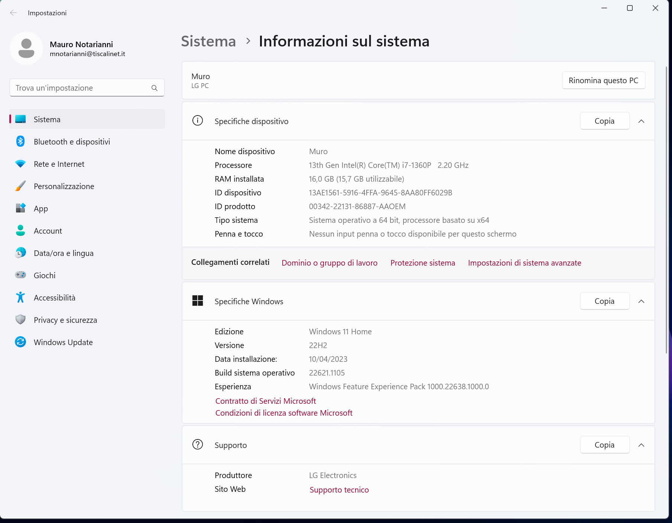Open the App settings category
The image size is (672, 523).
[x=41, y=208]
